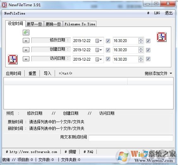Open calendar icon for 修改日期 date

pyautogui.click(x=99, y=41)
